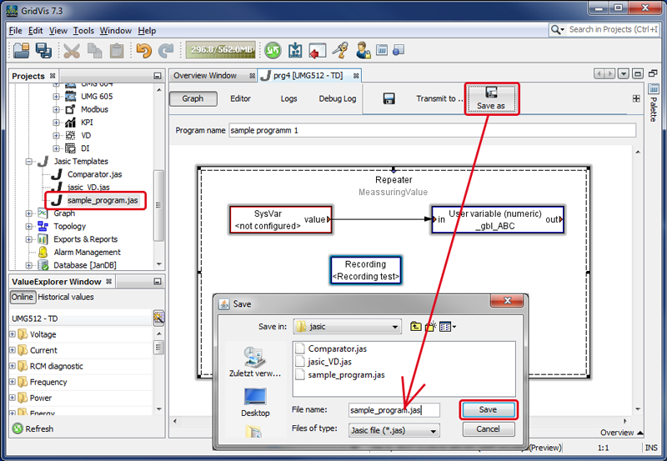The width and height of the screenshot is (667, 461).
Task: Click the Save All toolbar icon
Action: pos(43,51)
